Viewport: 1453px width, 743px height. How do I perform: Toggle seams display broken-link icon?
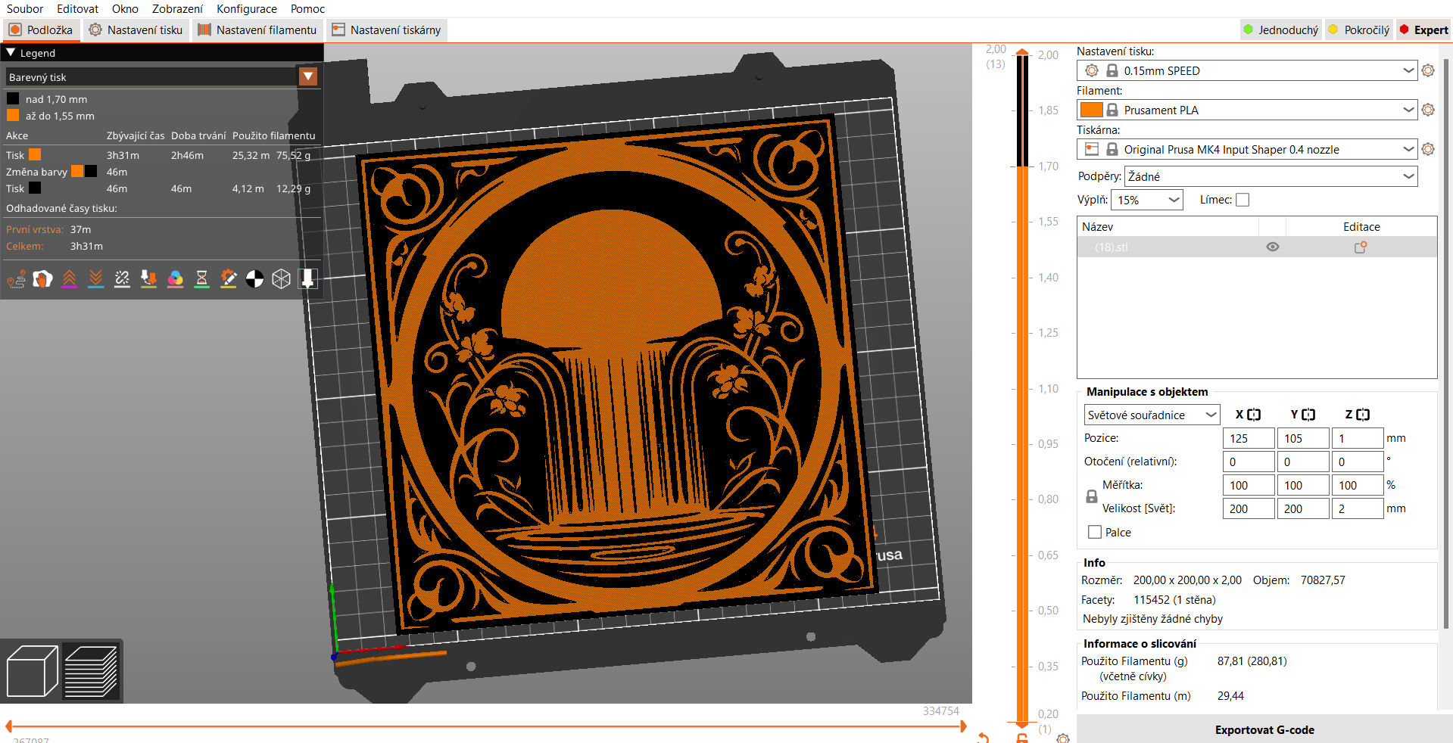(123, 279)
